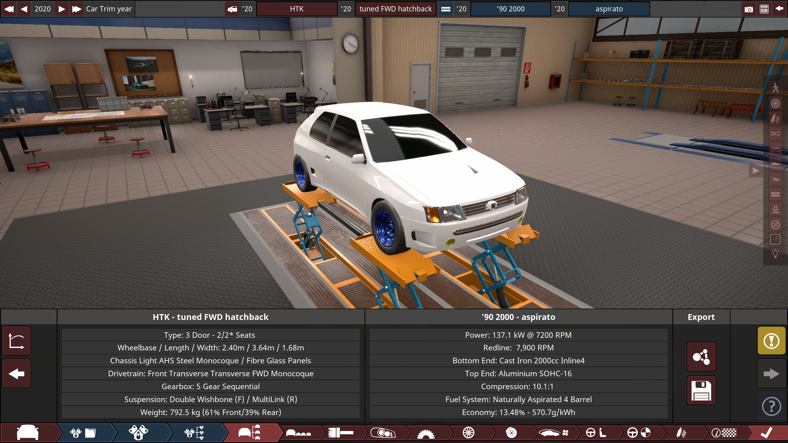This screenshot has width=788, height=443.
Task: Edit the aspirato engine variant name
Action: (609, 9)
